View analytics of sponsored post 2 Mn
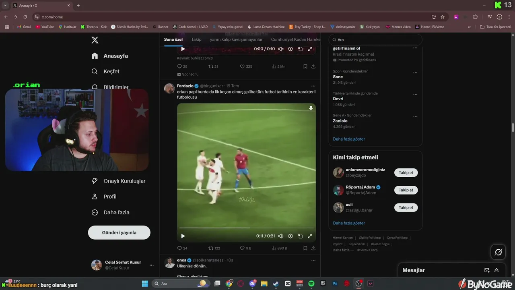This screenshot has width=515, height=290. tap(278, 66)
